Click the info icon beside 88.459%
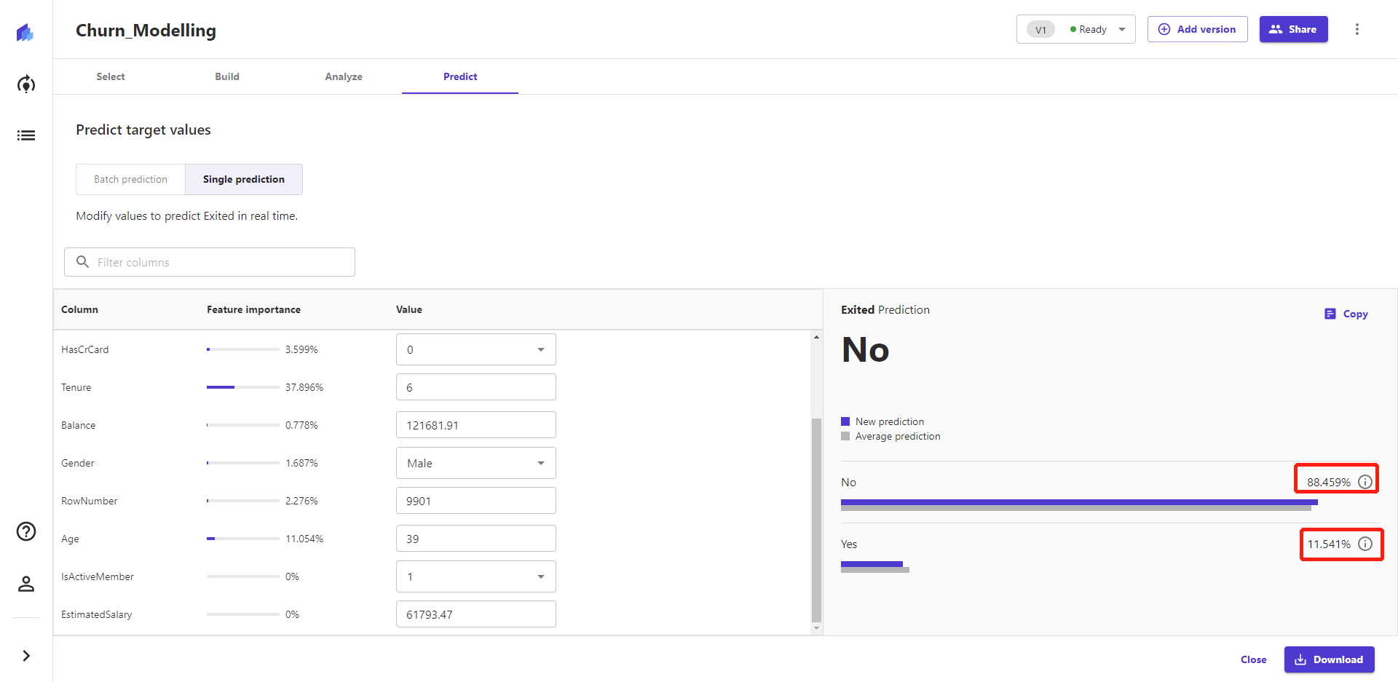 [x=1365, y=481]
